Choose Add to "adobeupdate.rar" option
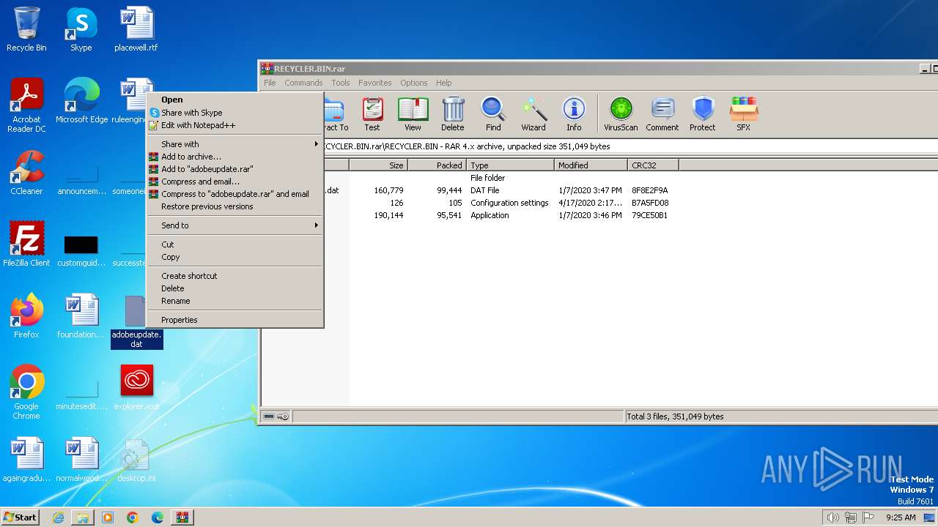 [x=234, y=169]
